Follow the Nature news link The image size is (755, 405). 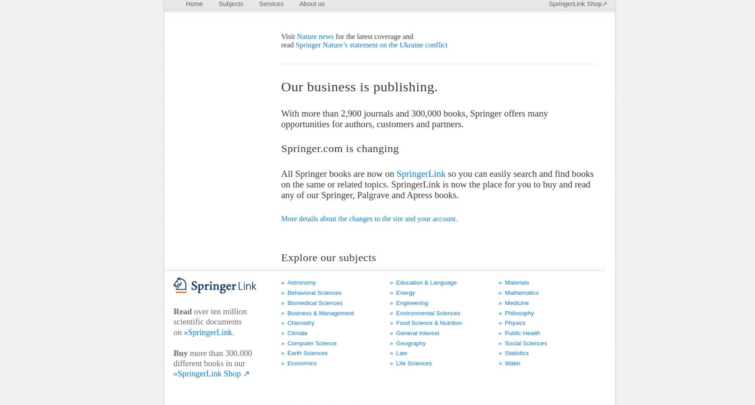pyautogui.click(x=315, y=36)
